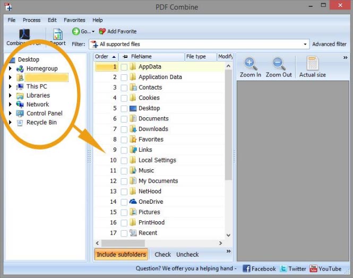Open the Process menu
This screenshot has height=278, width=353.
(x=31, y=20)
